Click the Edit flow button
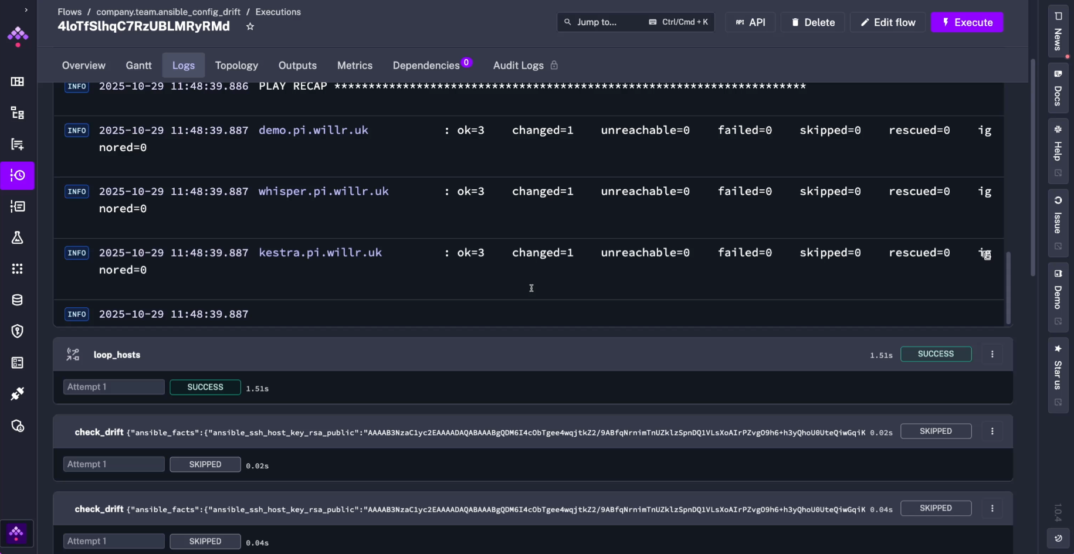The image size is (1074, 554). [x=887, y=22]
